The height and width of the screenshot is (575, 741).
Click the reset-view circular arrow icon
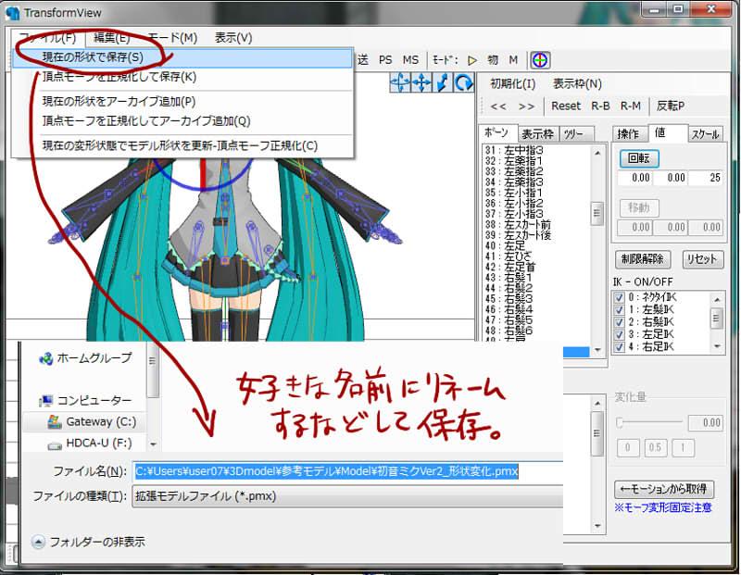point(464,83)
